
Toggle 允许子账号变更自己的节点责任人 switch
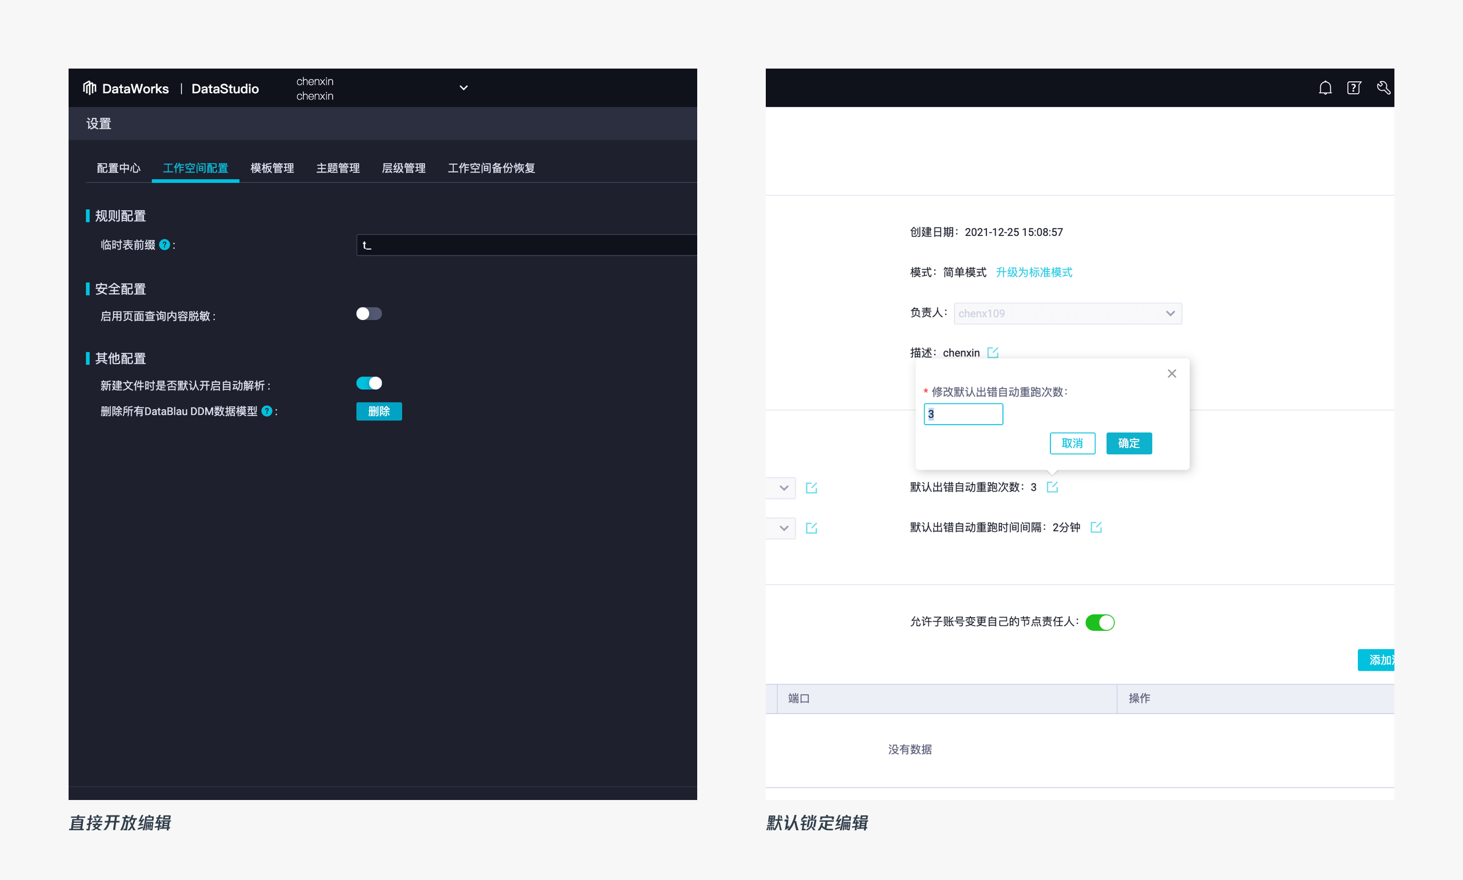pyautogui.click(x=1100, y=622)
